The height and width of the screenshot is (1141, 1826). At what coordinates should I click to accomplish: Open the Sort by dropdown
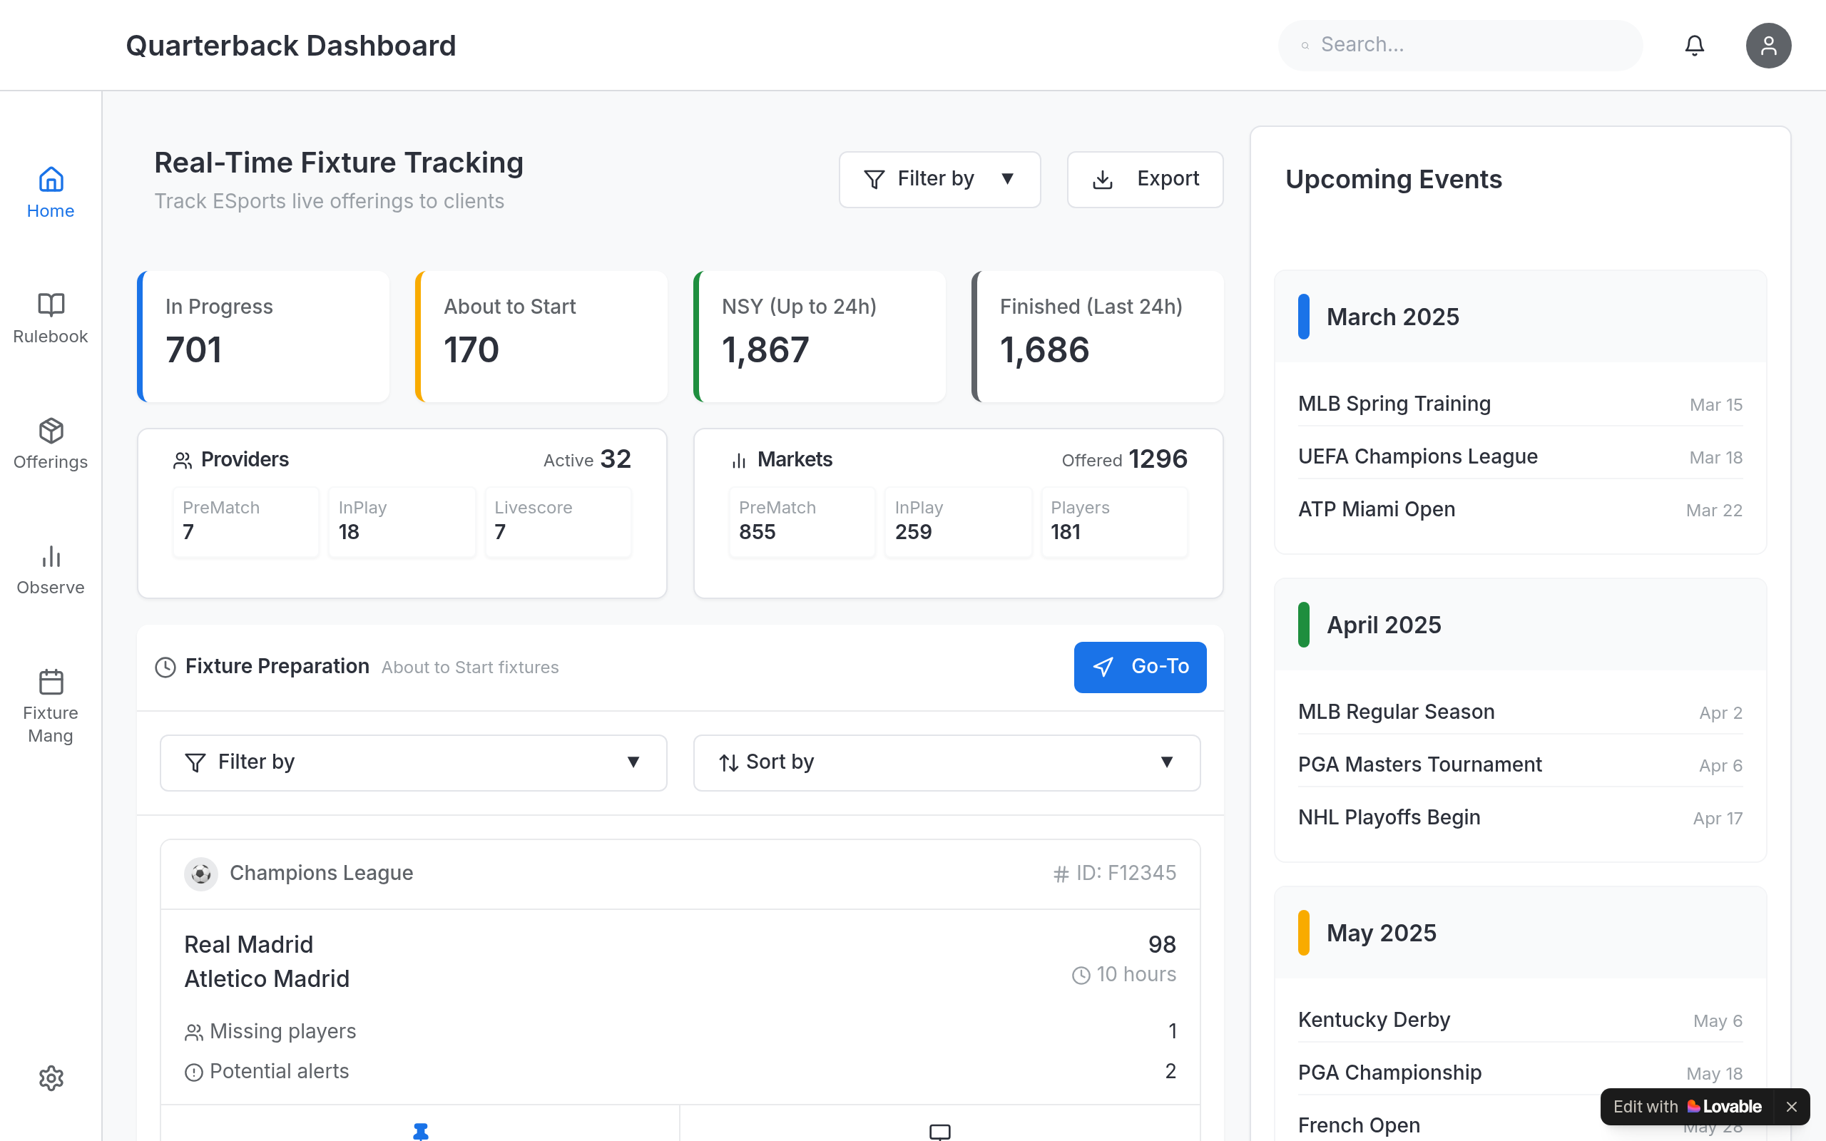(947, 763)
